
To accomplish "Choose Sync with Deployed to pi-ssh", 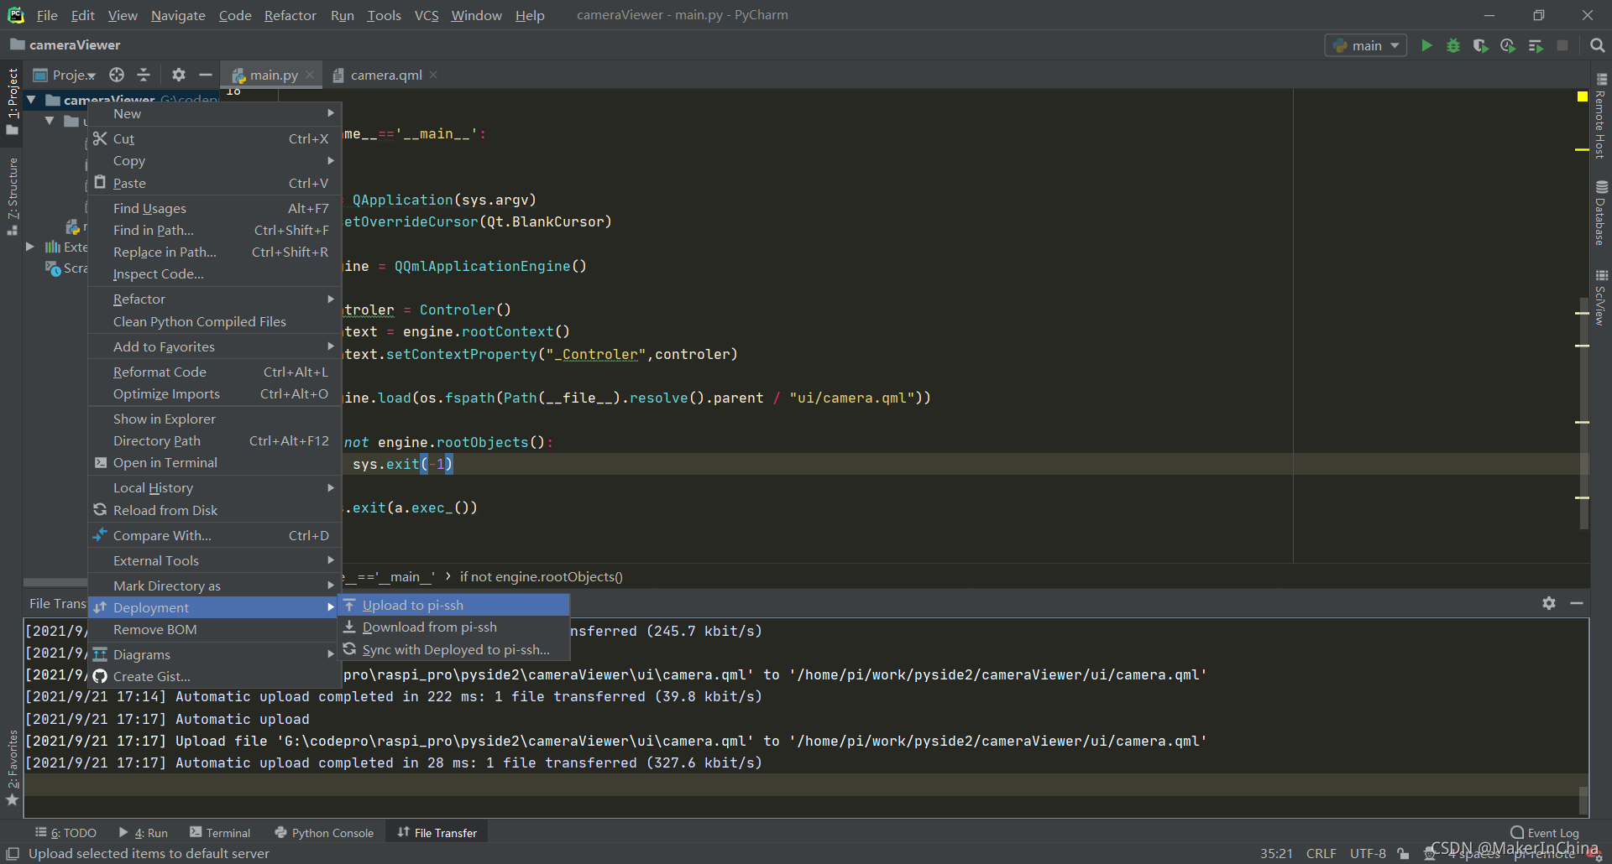I will [x=453, y=649].
